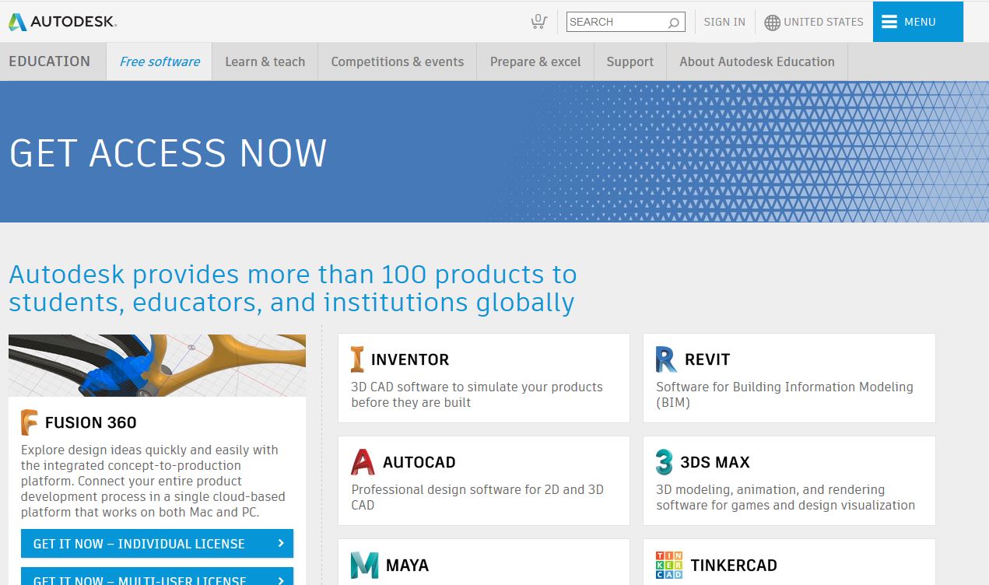The image size is (989, 585).
Task: Click the AutoCAD product icon
Action: point(363,462)
